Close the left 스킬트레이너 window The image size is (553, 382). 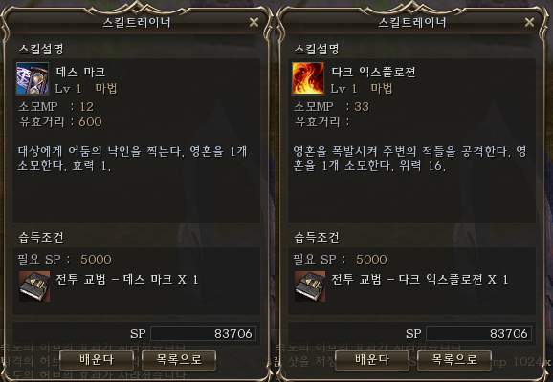tap(254, 22)
